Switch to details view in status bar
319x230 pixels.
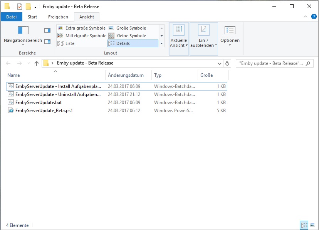point(304,225)
